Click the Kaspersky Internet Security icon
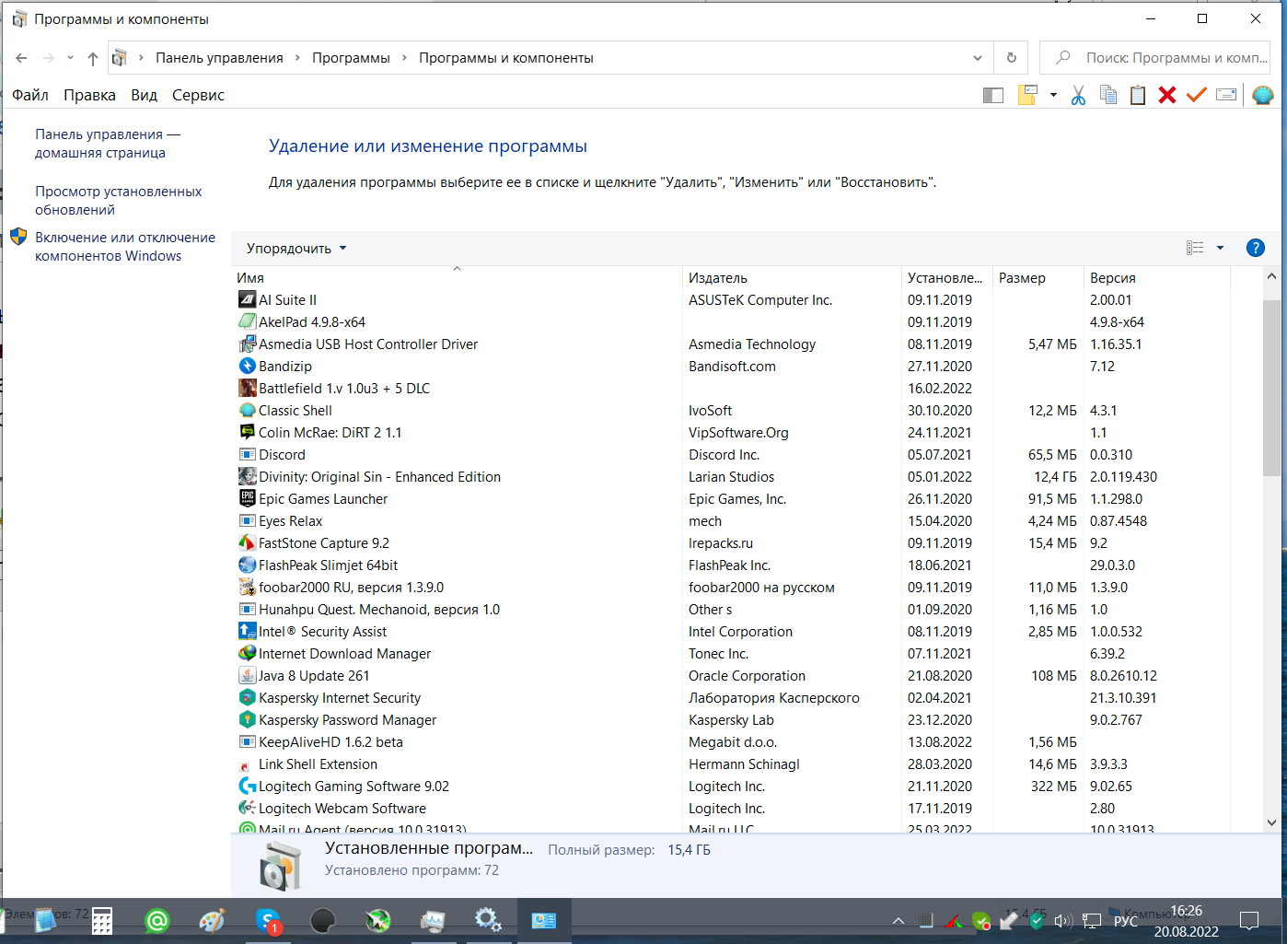 (x=247, y=697)
